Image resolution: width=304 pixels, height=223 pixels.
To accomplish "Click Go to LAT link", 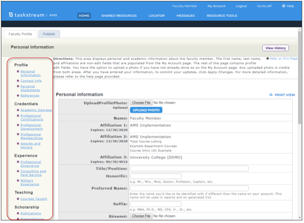I will pyautogui.click(x=264, y=6).
